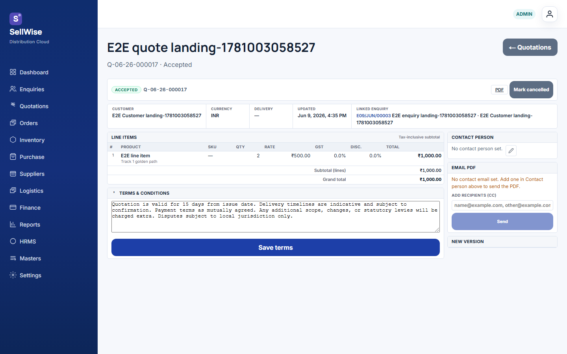Click the Subtotal (lines) label
The image size is (567, 354).
click(x=330, y=170)
